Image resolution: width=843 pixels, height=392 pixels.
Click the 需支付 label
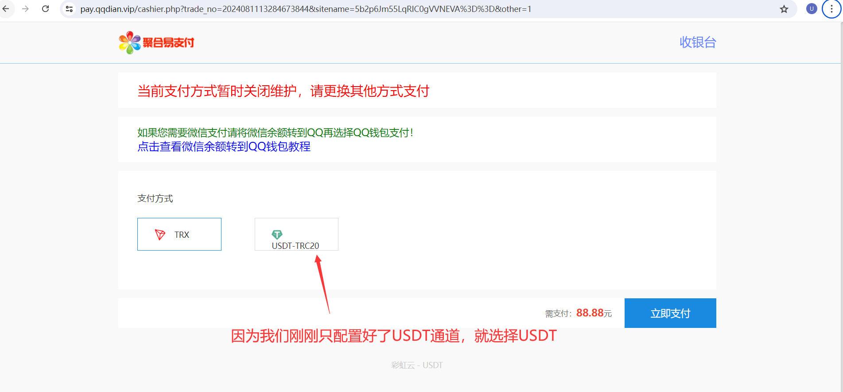pyautogui.click(x=558, y=314)
